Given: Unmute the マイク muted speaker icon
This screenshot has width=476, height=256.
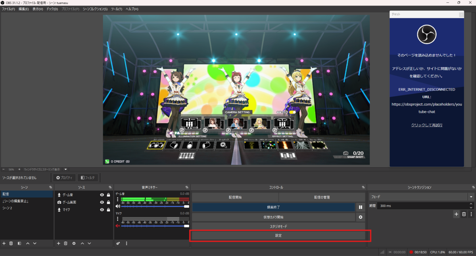Looking at the screenshot, I should [118, 226].
